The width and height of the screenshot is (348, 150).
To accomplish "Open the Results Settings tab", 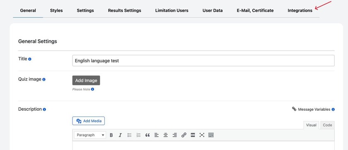I will pos(125,10).
